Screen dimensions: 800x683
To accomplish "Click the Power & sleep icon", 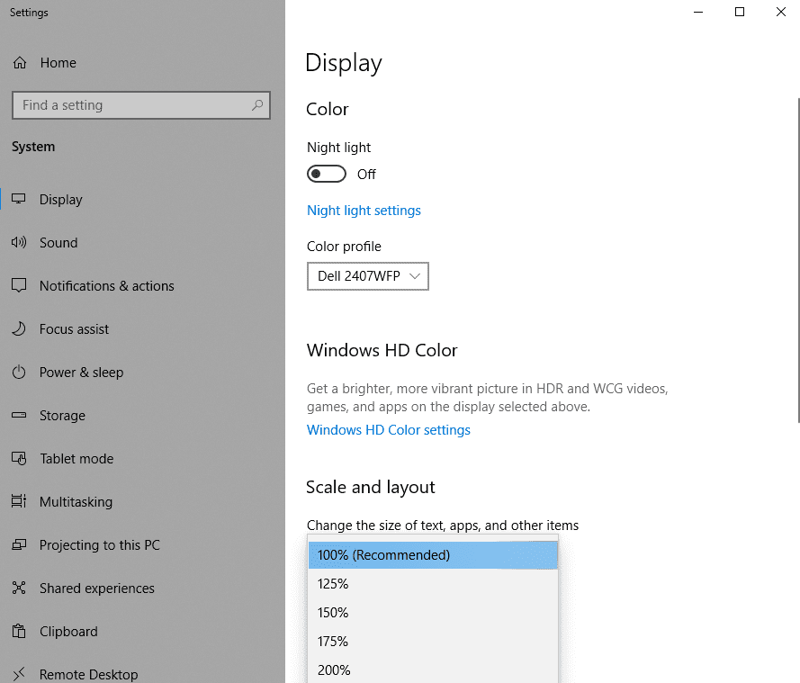I will click(19, 373).
